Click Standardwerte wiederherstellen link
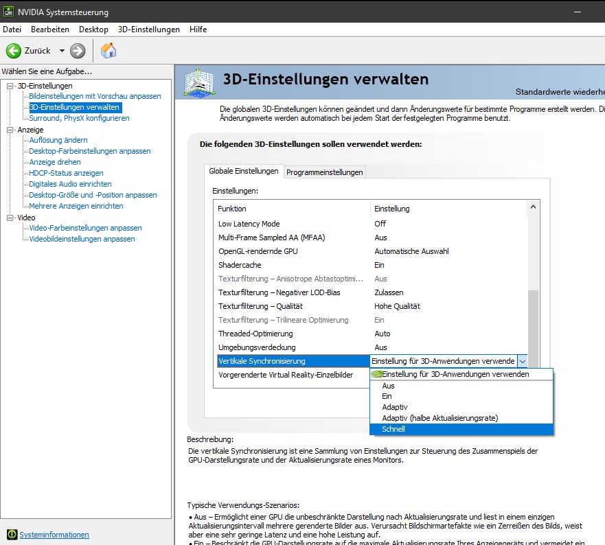The width and height of the screenshot is (605, 545). coord(560,92)
